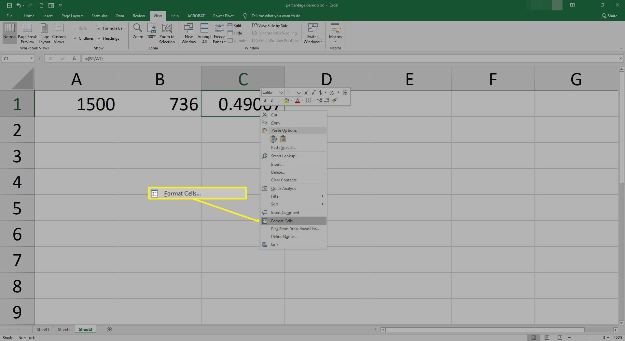
Task: Toggle the Headings checkbox
Action: (99, 38)
